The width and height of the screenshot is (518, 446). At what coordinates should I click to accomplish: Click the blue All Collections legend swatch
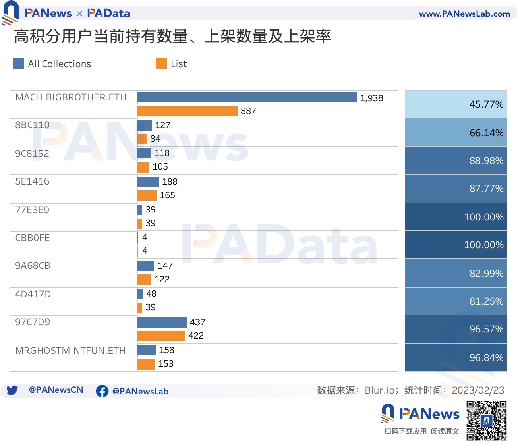click(18, 62)
